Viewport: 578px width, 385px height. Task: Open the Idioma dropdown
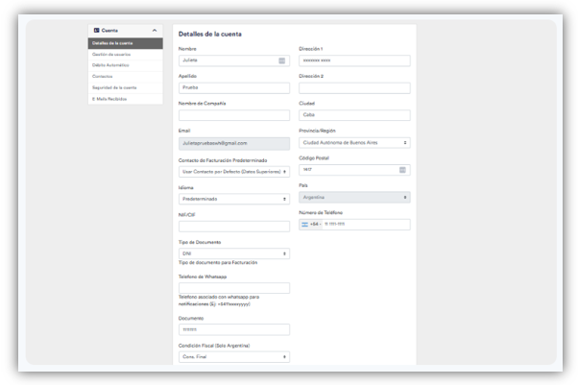coord(234,199)
